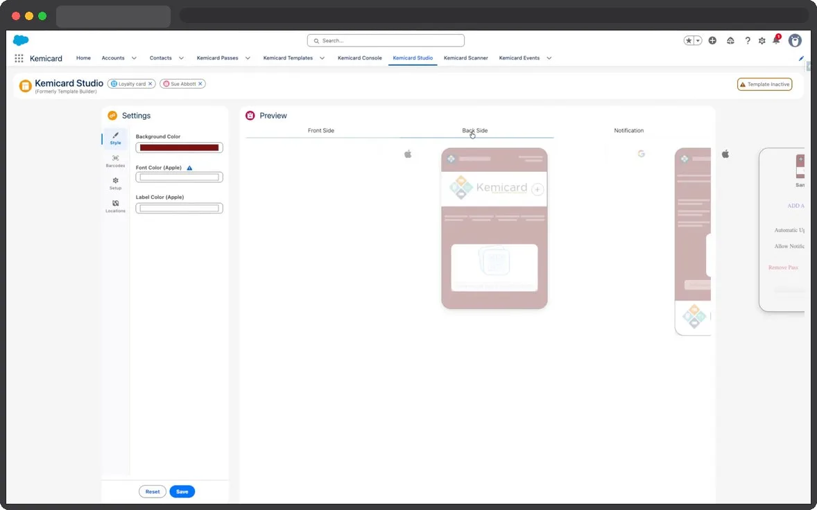Open the setup gear icon in the header
This screenshot has width=817, height=510.
[762, 41]
